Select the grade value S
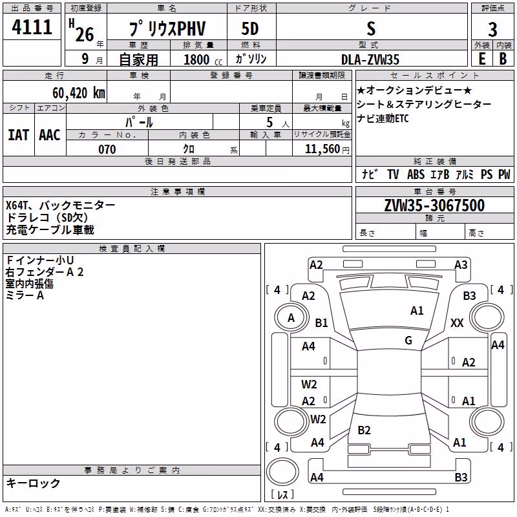Screen dimensions: 517x517 pyautogui.click(x=371, y=28)
